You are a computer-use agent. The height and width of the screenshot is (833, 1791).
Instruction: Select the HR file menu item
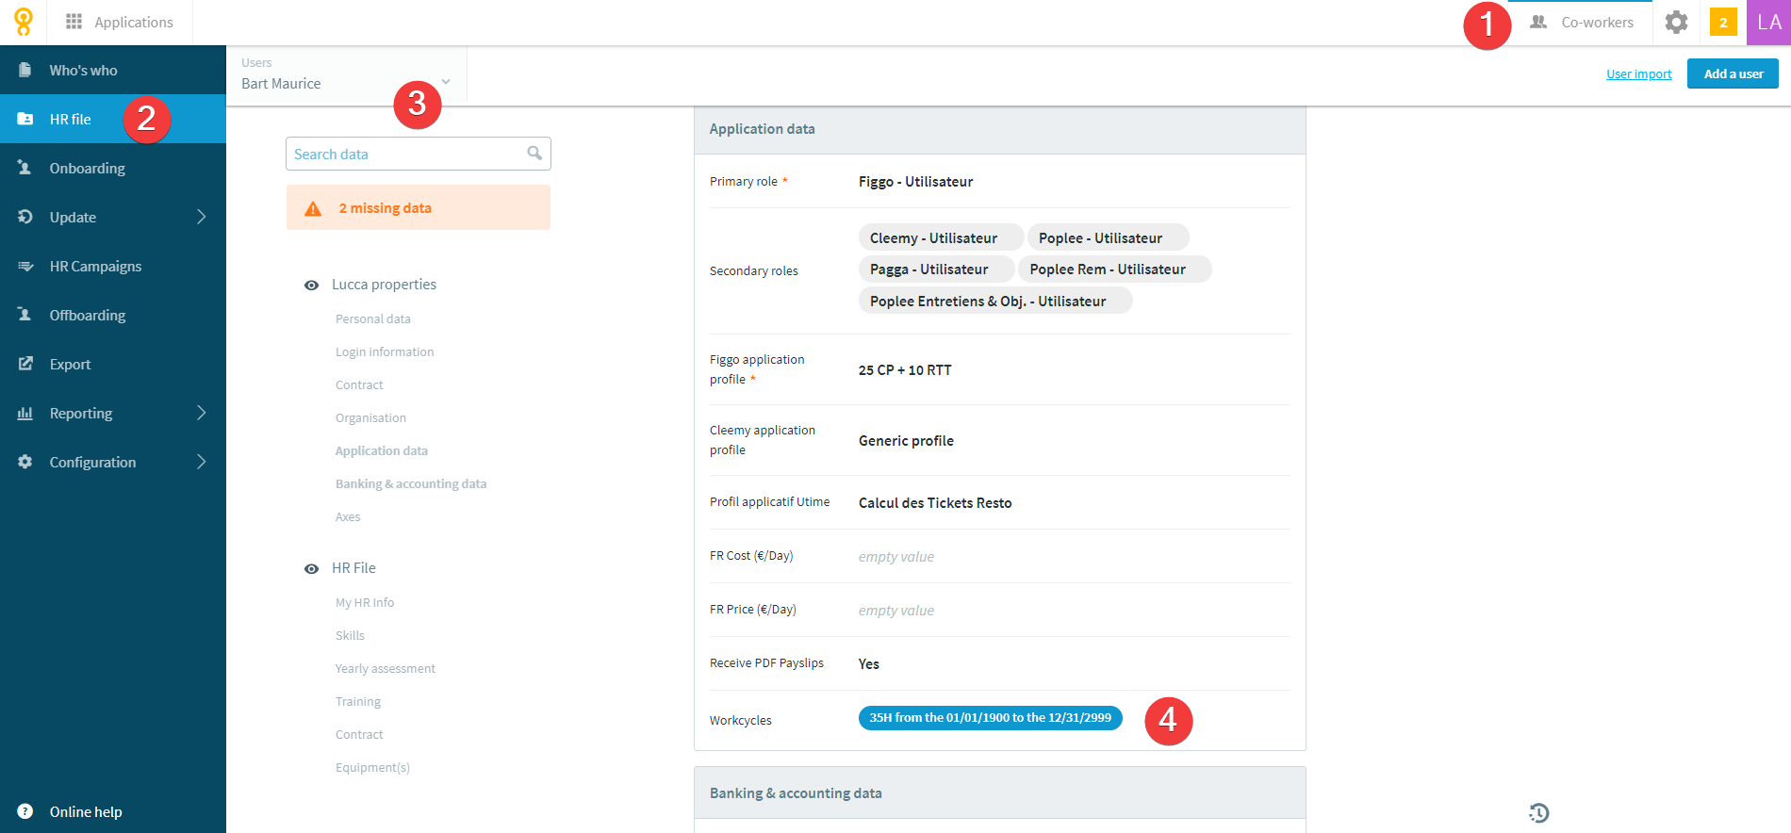(x=113, y=119)
